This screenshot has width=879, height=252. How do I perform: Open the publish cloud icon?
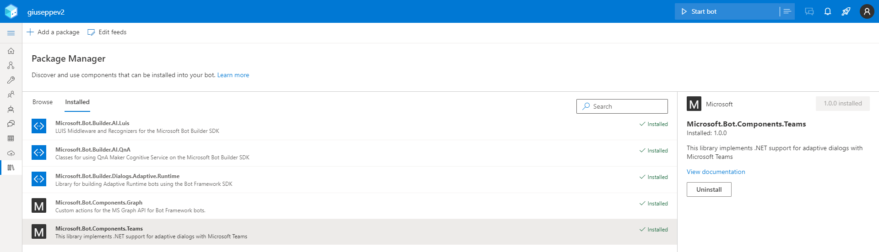(11, 153)
